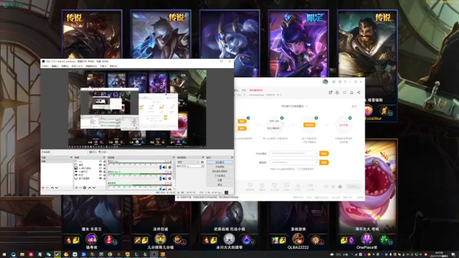459x258 pixels.
Task: Toggle visibility eye of the first source row
Action: pos(100,162)
